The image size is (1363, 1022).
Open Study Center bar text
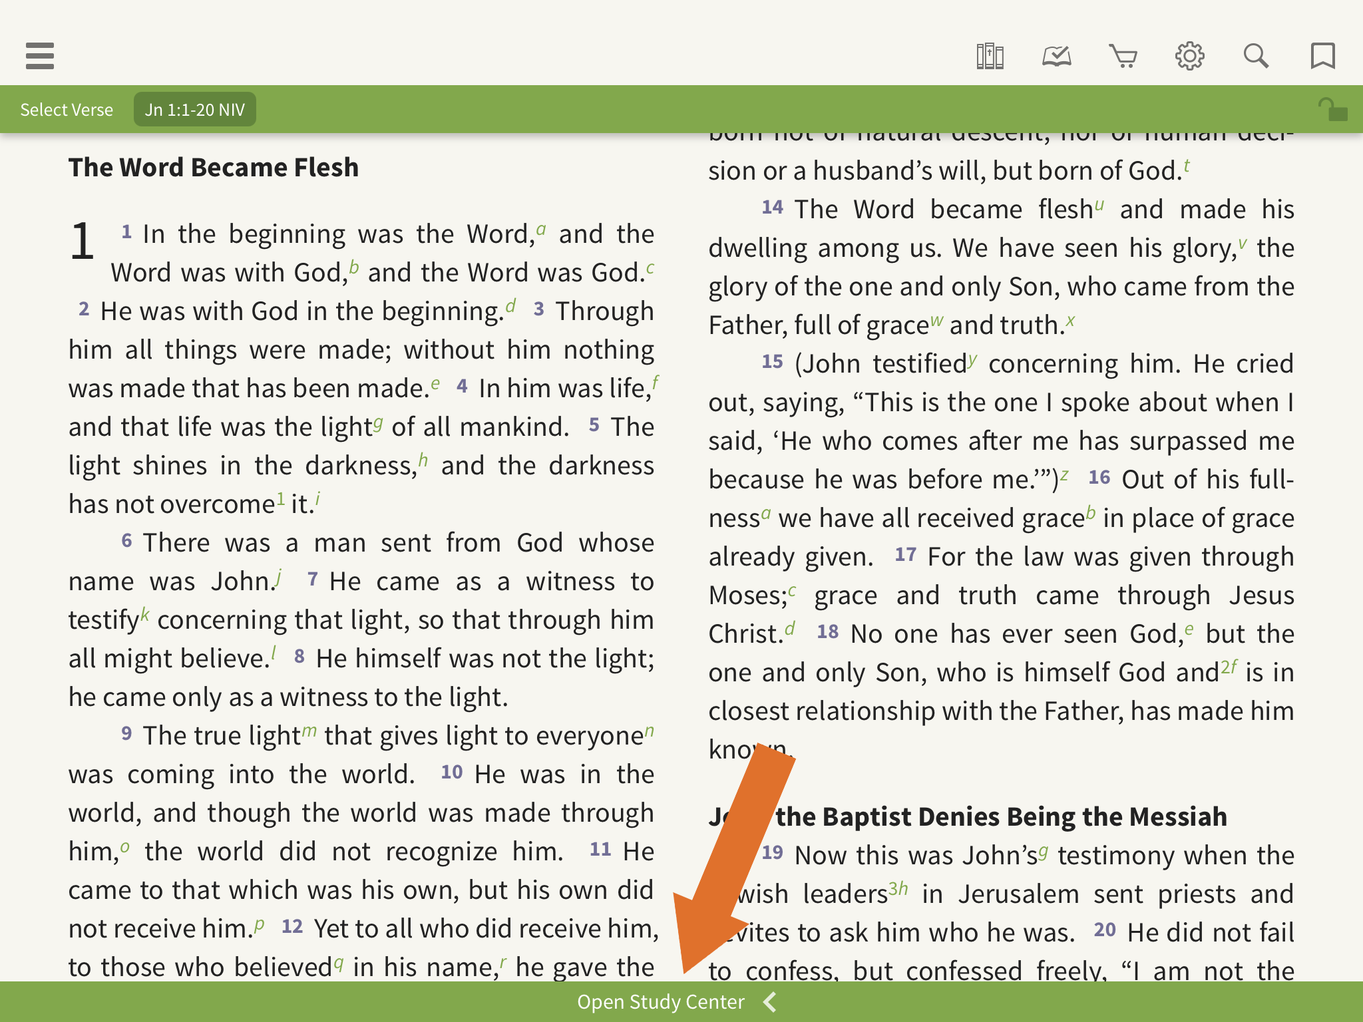(660, 1002)
